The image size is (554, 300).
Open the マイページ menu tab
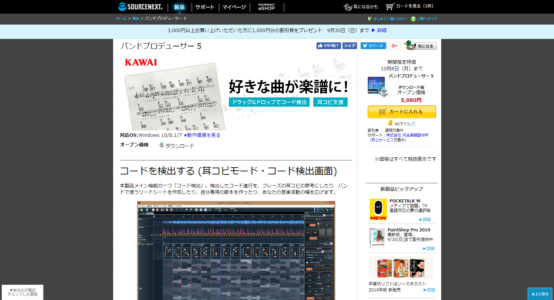(x=234, y=7)
